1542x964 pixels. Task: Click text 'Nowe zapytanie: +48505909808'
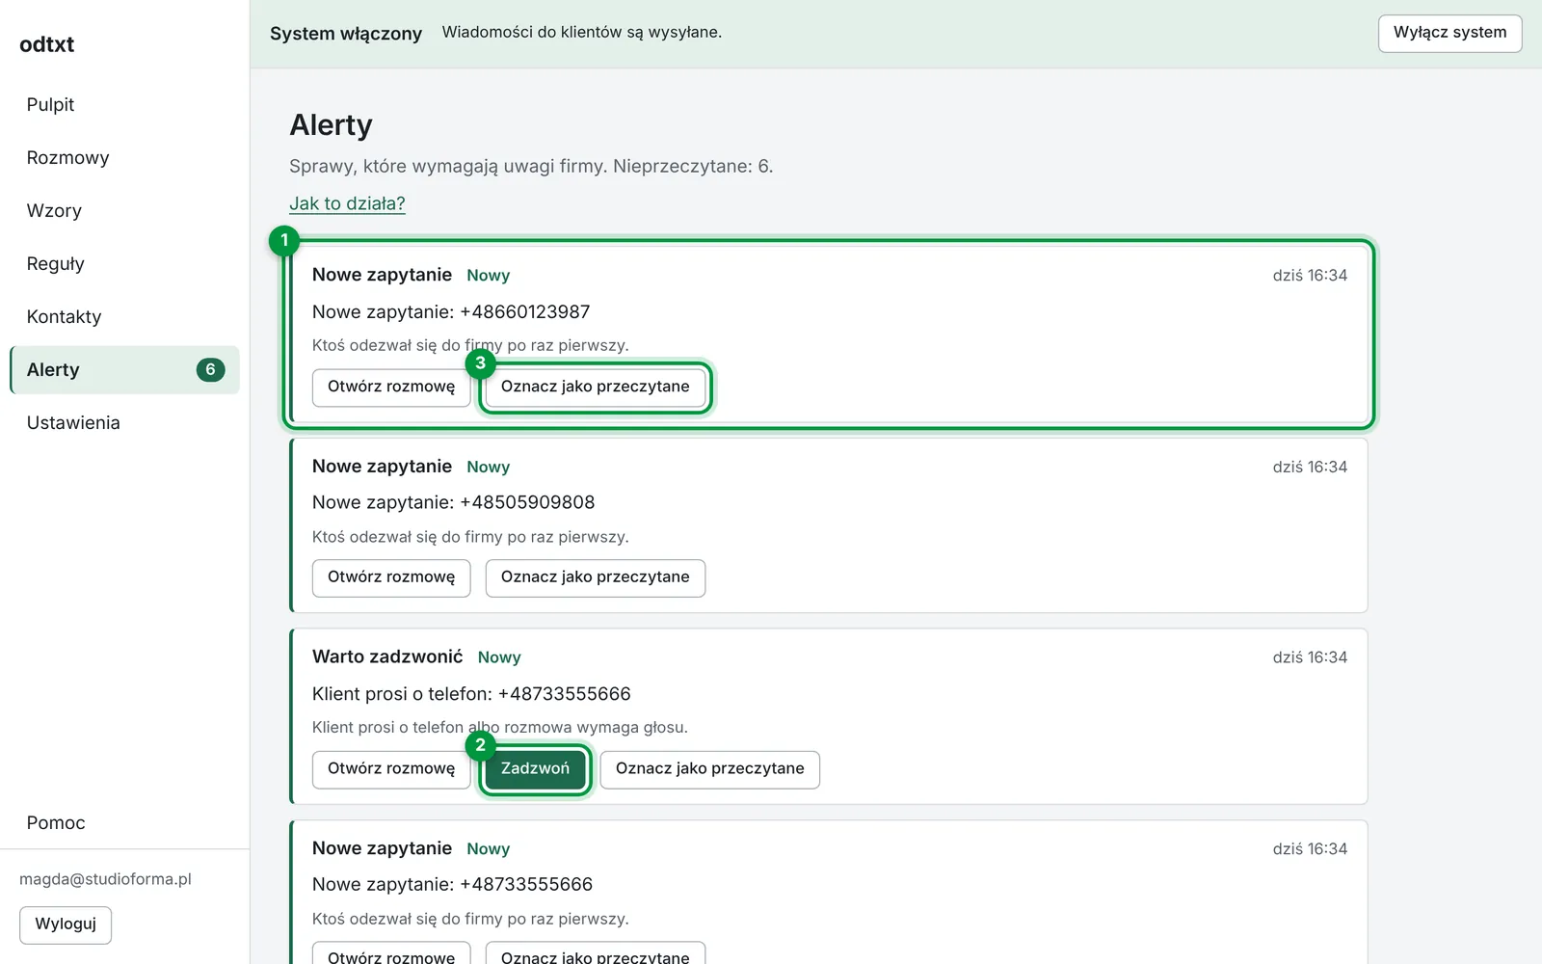(453, 502)
